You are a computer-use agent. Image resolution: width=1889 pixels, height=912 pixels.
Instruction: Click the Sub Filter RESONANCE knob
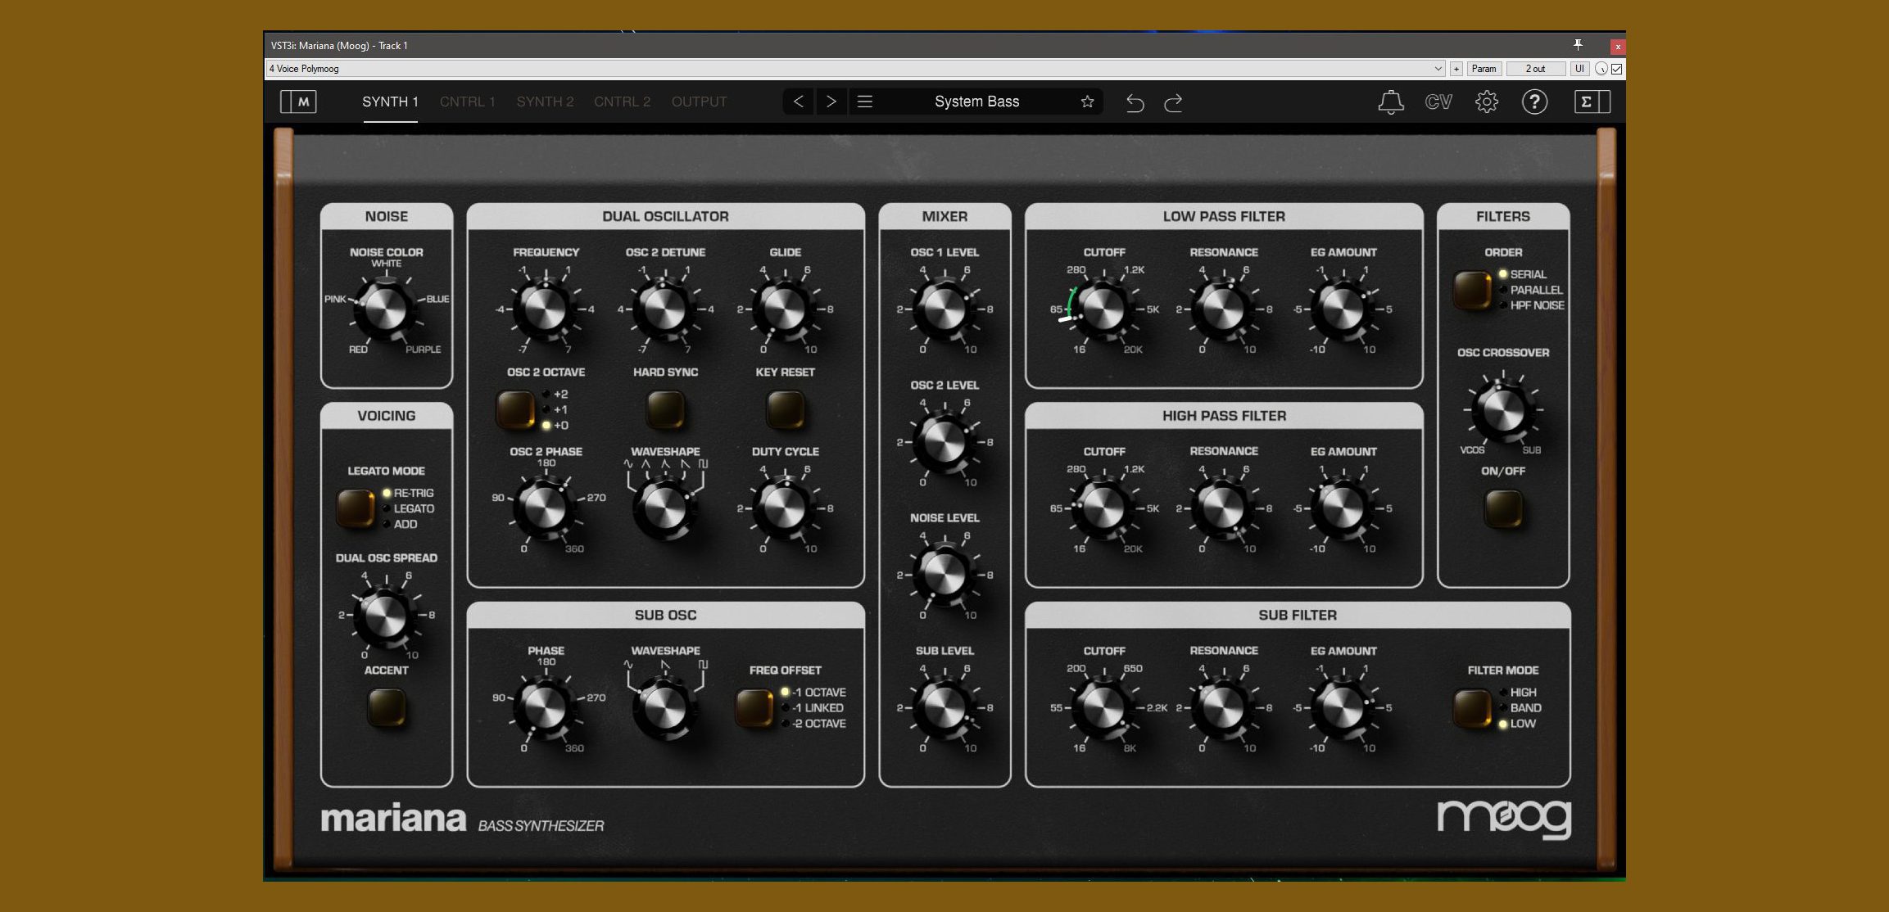pos(1223,707)
